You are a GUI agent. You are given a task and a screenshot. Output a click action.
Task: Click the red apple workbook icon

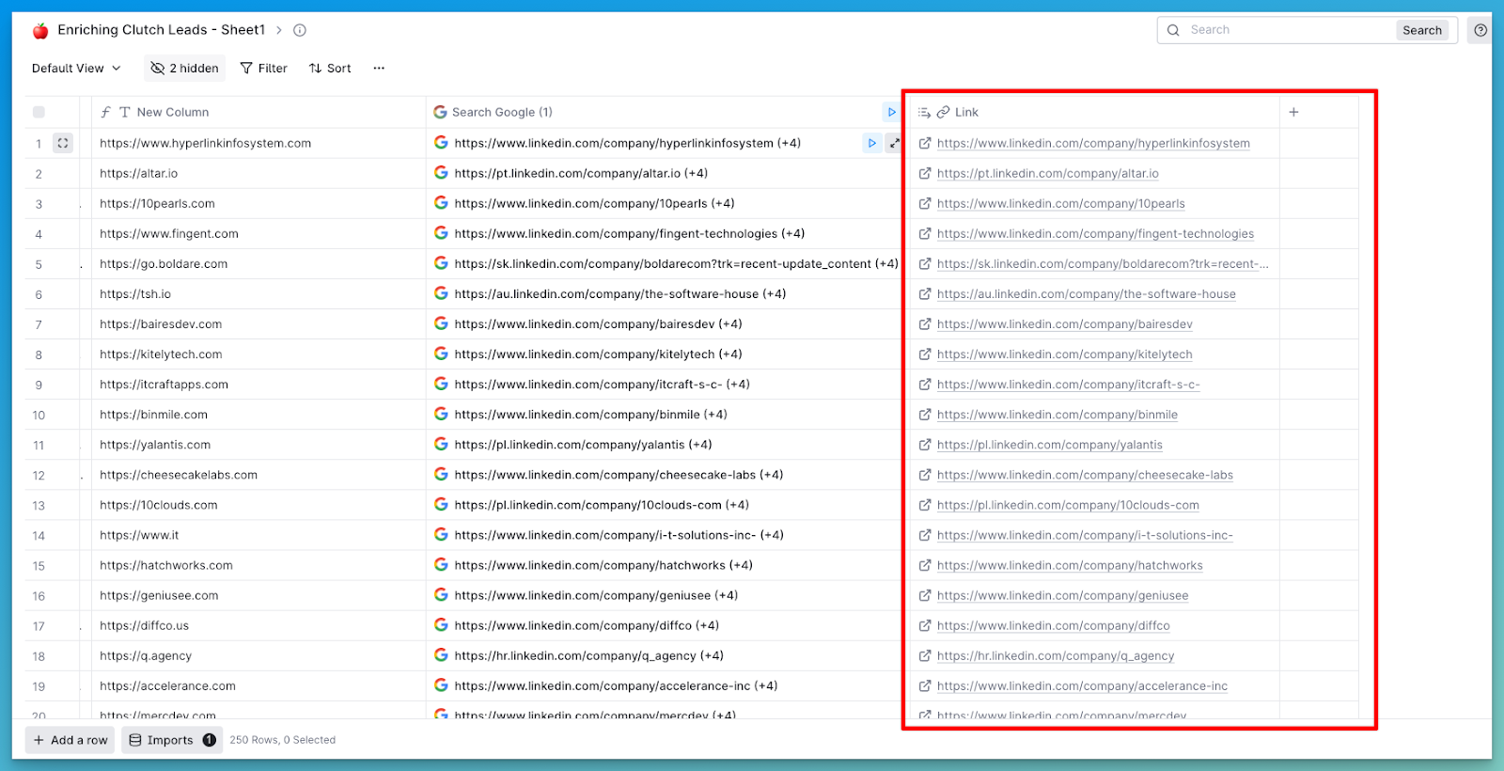(40, 31)
